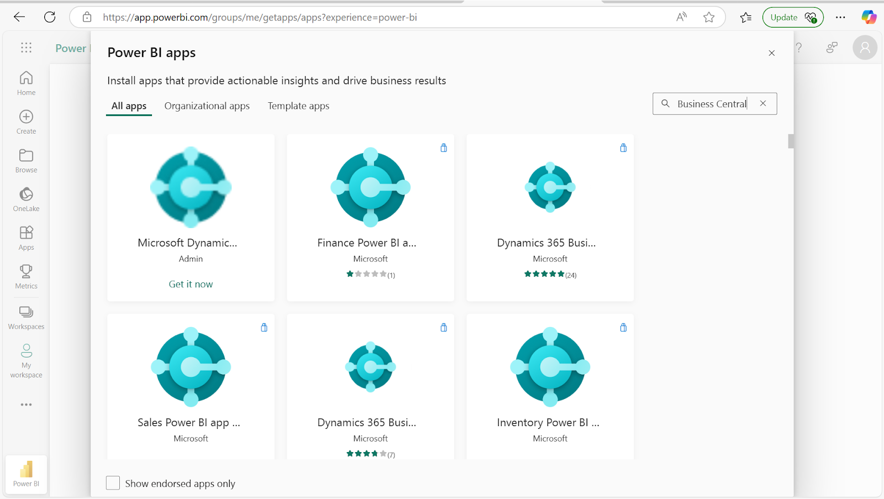This screenshot has width=884, height=499.
Task: Click shopping bag icon on Inventory card
Action: 623,327
